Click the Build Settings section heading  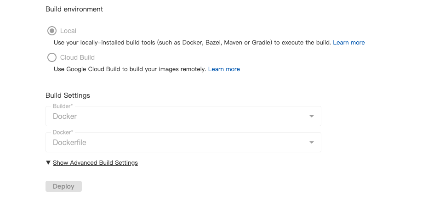pos(68,95)
